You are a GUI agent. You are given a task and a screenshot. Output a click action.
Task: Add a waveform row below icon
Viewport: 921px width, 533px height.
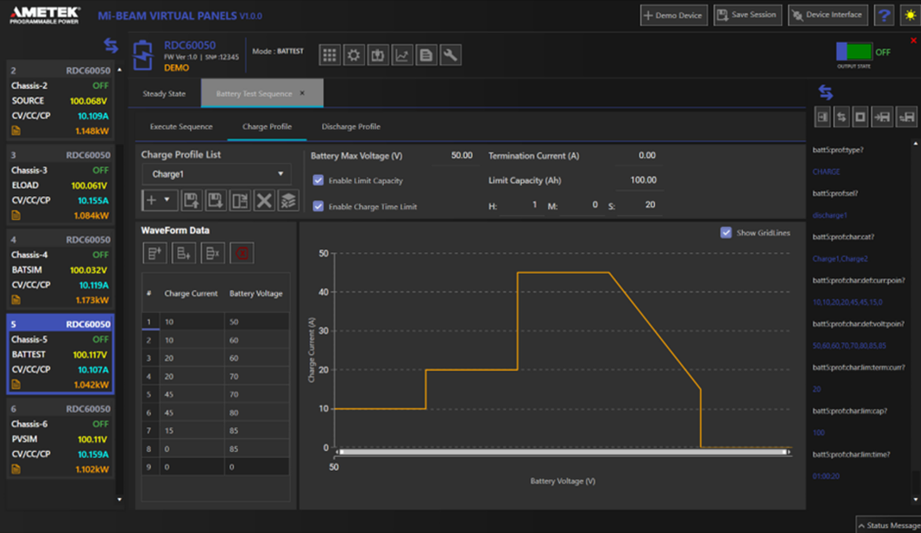[183, 253]
